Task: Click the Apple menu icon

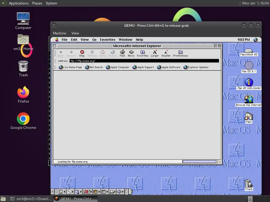Action: [x=57, y=40]
